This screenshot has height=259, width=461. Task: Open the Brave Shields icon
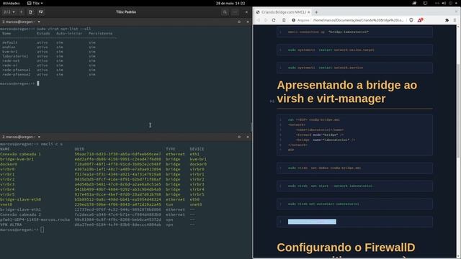pos(411,20)
